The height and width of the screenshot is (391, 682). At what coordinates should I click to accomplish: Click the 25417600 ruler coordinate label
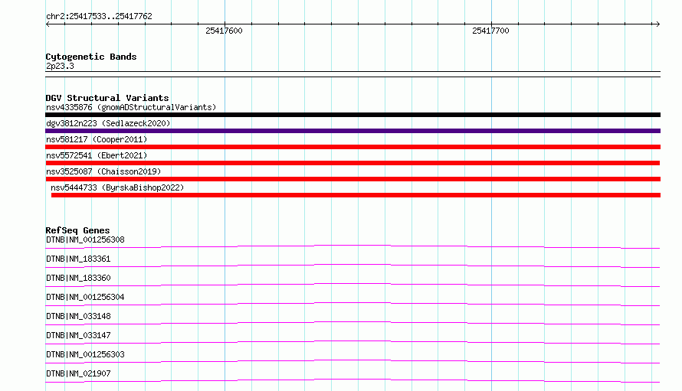pos(224,31)
